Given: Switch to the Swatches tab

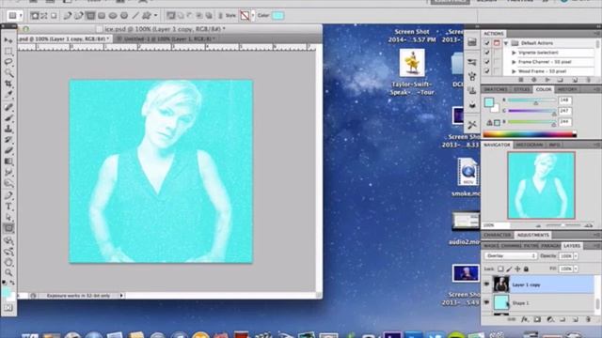Looking at the screenshot, I should pyautogui.click(x=496, y=89).
